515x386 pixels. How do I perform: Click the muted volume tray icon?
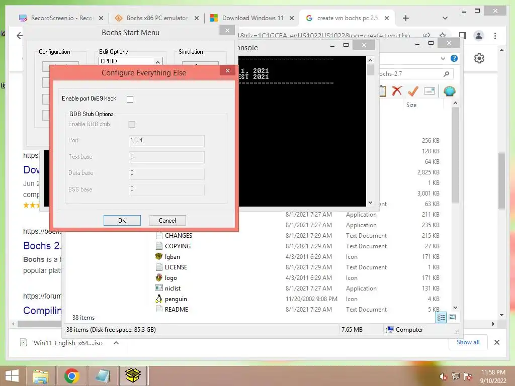(x=443, y=376)
